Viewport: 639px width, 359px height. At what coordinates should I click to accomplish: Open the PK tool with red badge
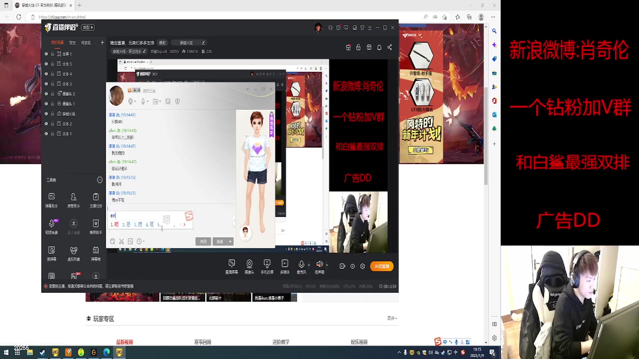click(x=74, y=276)
